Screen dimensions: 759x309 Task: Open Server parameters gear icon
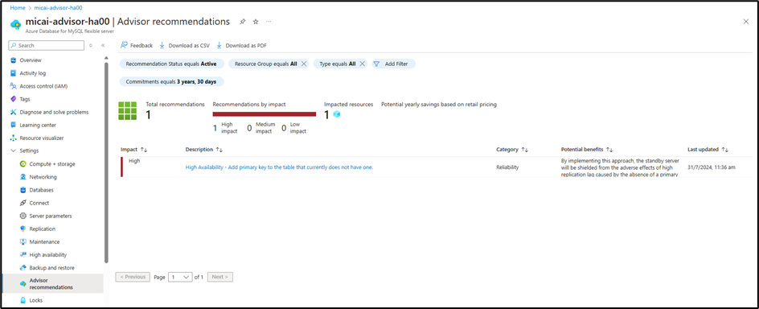tap(23, 216)
